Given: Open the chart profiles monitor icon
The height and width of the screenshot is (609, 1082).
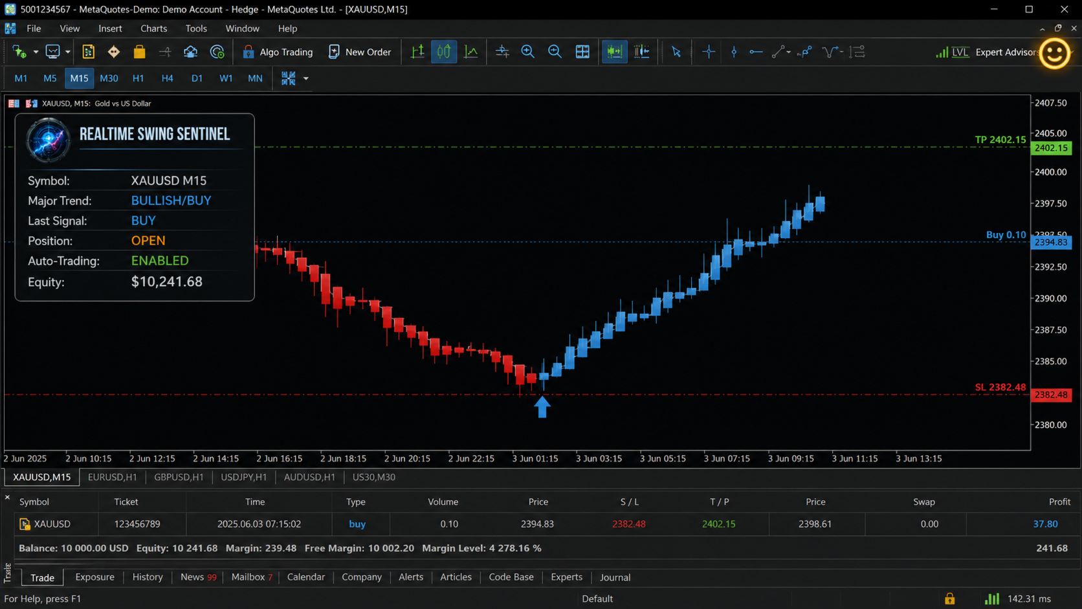Looking at the screenshot, I should (x=52, y=52).
